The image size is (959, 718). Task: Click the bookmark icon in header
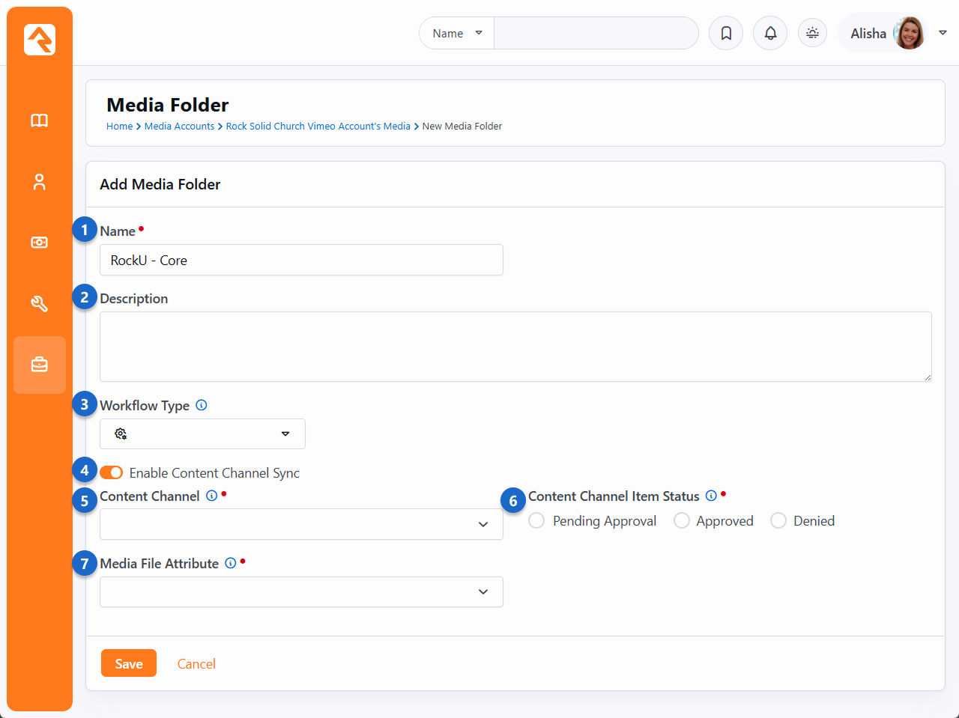[x=726, y=34]
